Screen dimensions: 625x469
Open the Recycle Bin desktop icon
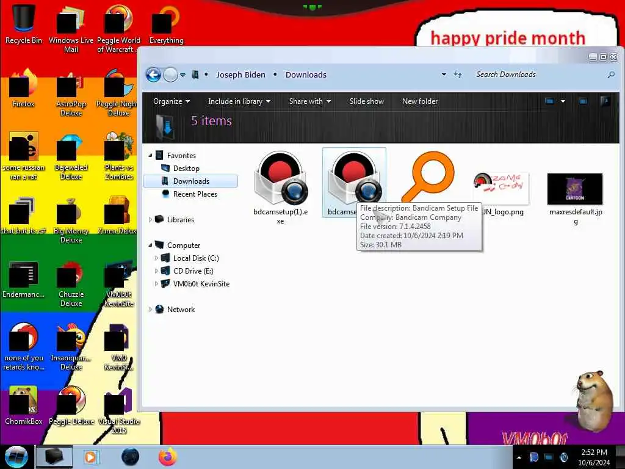(x=24, y=24)
